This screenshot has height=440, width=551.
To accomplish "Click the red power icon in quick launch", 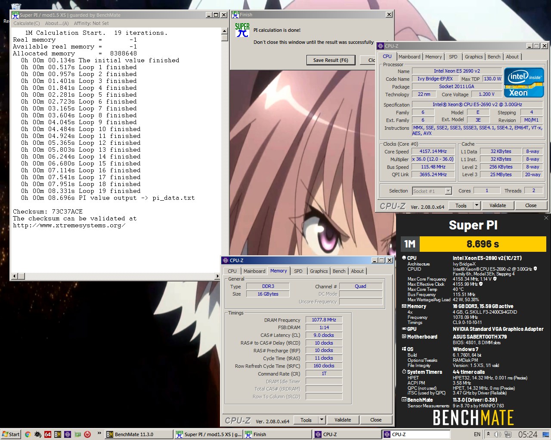I will (87, 434).
